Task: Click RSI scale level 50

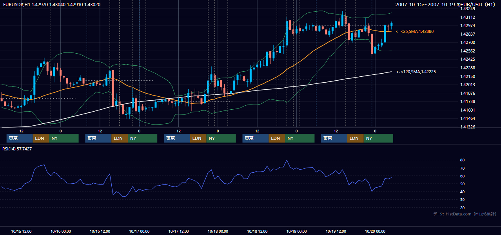Action: click(463, 184)
